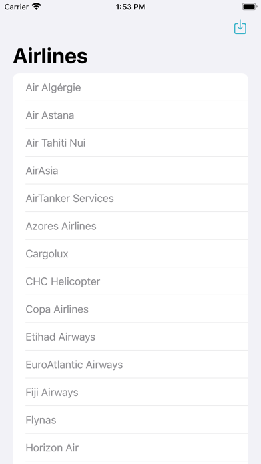This screenshot has height=464, width=261.
Task: Choose Copa Airlines
Action: (130, 309)
